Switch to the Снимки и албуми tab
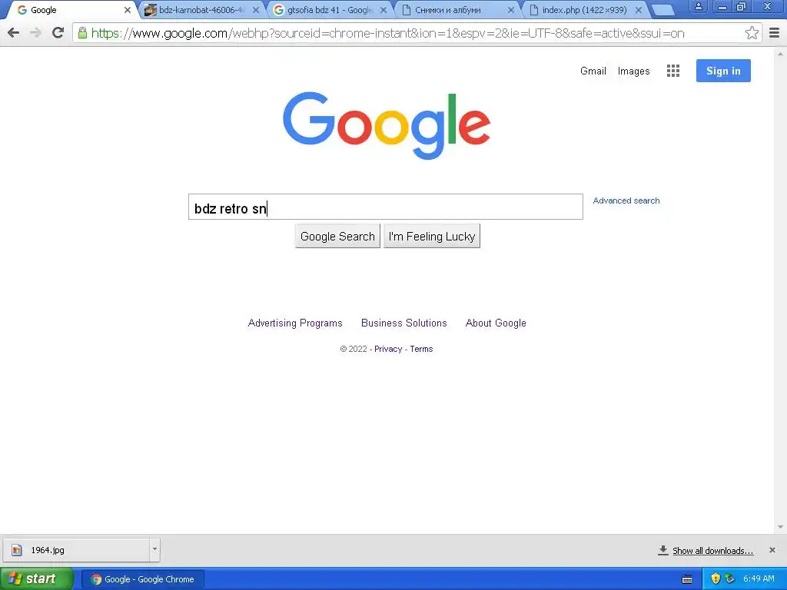This screenshot has height=590, width=787. (x=457, y=10)
